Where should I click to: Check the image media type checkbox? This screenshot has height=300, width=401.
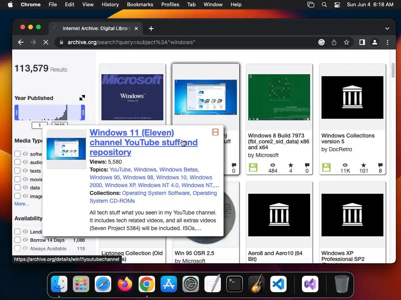point(17,196)
